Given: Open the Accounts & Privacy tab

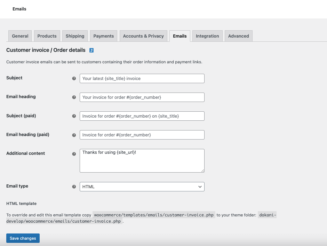Looking at the screenshot, I should [143, 36].
